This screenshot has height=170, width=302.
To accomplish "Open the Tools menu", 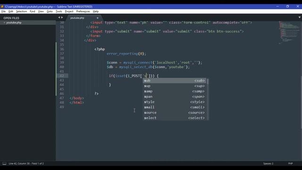I will (x=59, y=11).
